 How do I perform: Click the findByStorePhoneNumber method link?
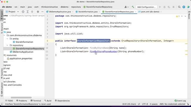pos(104,51)
